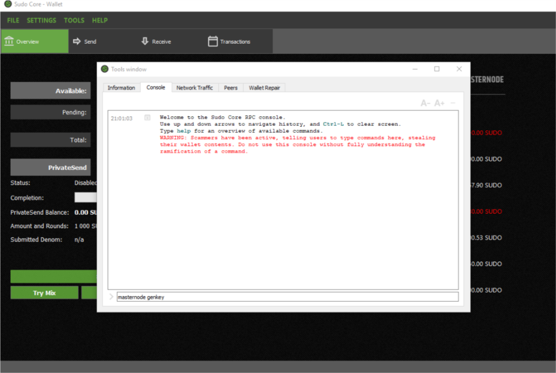
Task: Click the PrivateSend Status label
Action: coord(20,183)
